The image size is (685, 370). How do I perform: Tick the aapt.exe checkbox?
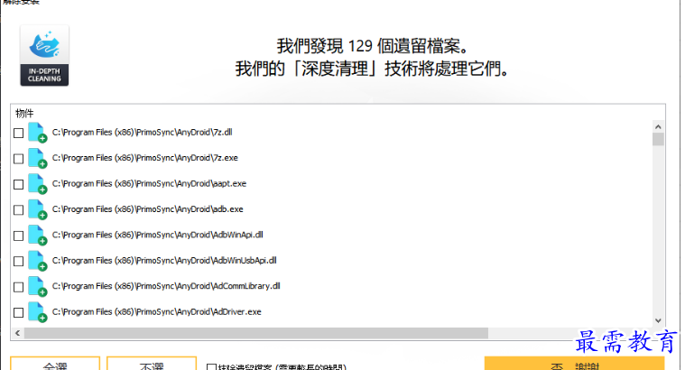(18, 184)
